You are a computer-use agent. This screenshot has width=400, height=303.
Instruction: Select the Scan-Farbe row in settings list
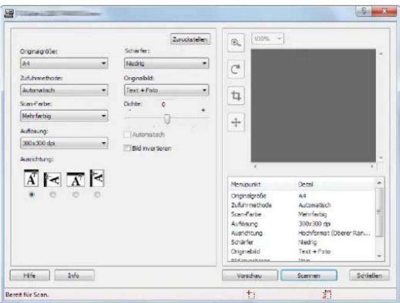pyautogui.click(x=302, y=214)
